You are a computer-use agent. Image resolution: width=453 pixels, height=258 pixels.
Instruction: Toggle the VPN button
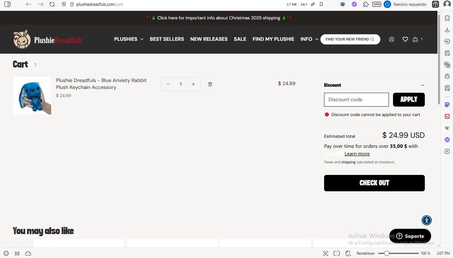pyautogui.click(x=377, y=4)
